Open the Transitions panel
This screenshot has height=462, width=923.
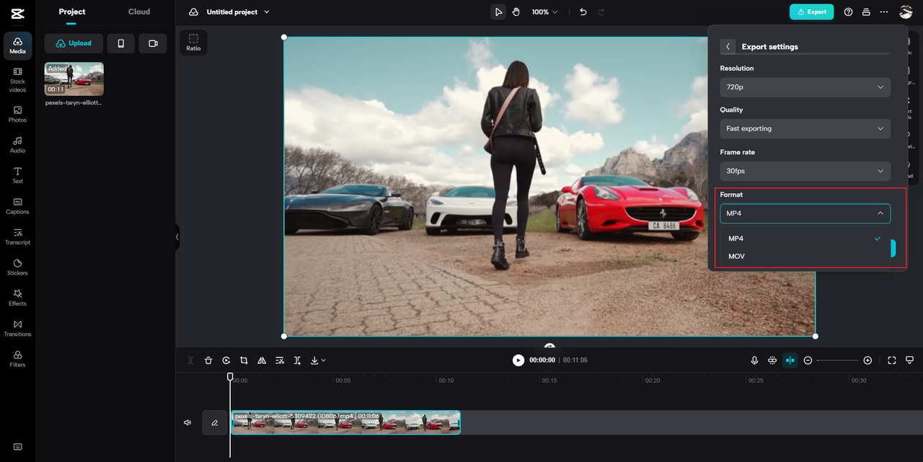pyautogui.click(x=17, y=329)
